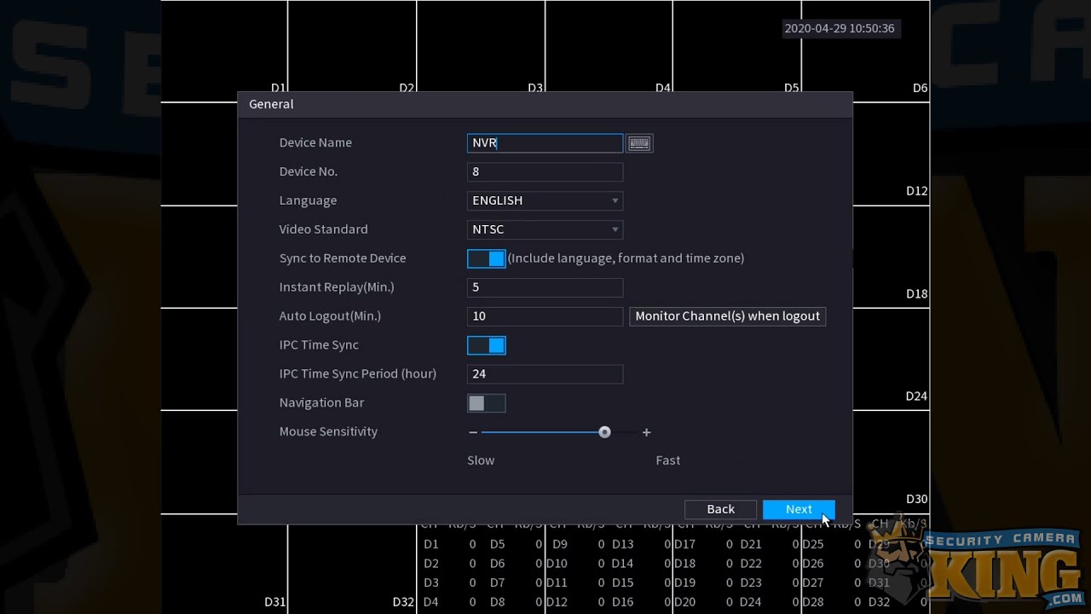Click the IPC Time Sync Period field
The width and height of the screenshot is (1091, 614).
pos(545,374)
